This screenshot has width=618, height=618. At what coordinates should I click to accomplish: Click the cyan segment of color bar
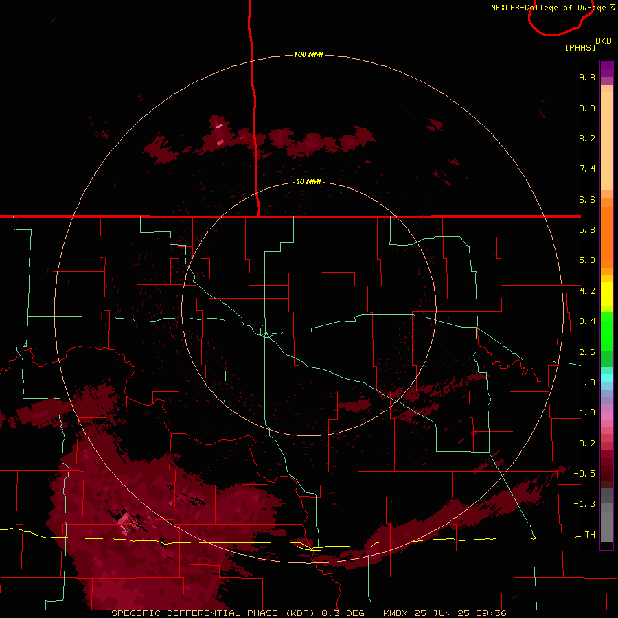point(606,378)
